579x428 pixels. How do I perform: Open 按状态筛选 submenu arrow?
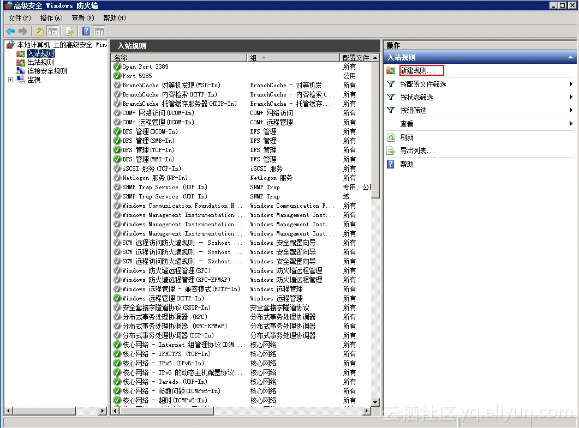click(x=571, y=97)
